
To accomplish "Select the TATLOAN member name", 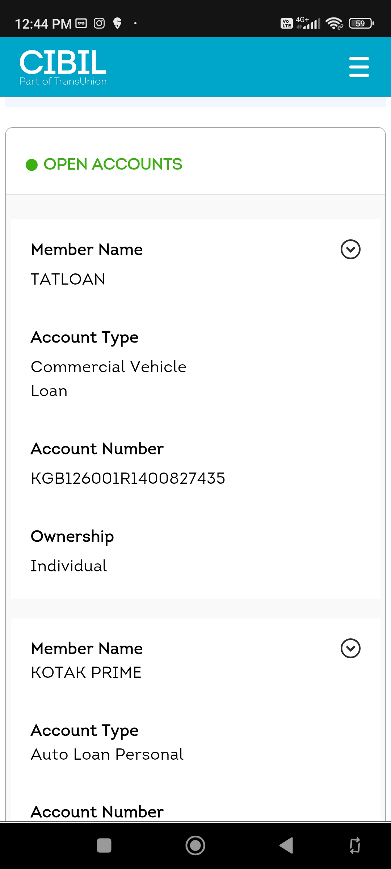I will coord(68,280).
